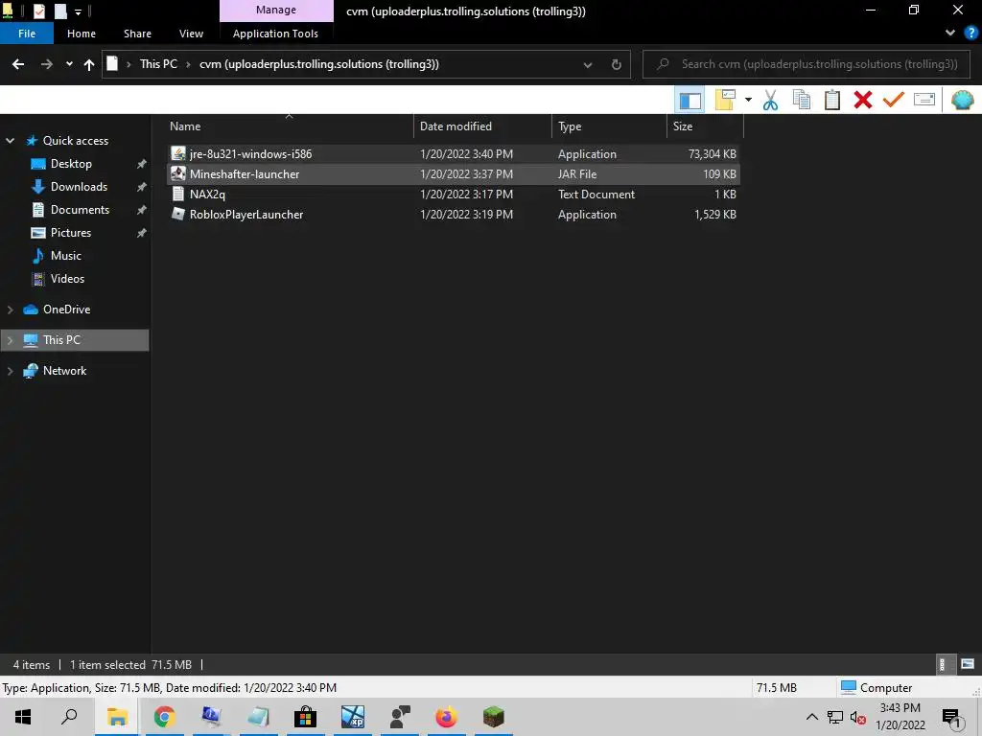982x736 pixels.
Task: Select the jre-8u321-windows-i586 file
Action: tap(454, 154)
